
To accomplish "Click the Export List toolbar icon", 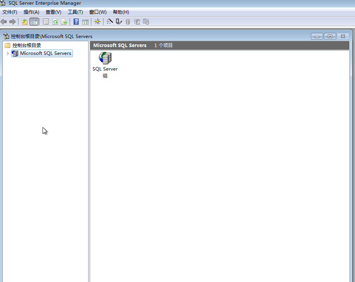I will [64, 22].
